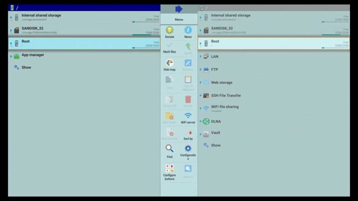Select the 'Root' row text in left pane
This screenshot has width=358, height=201.
(x=26, y=41)
